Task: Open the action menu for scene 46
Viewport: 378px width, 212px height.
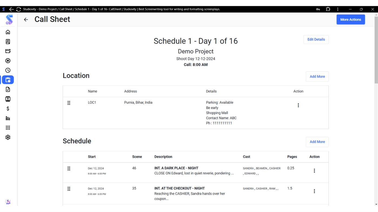Action: pos(314,171)
